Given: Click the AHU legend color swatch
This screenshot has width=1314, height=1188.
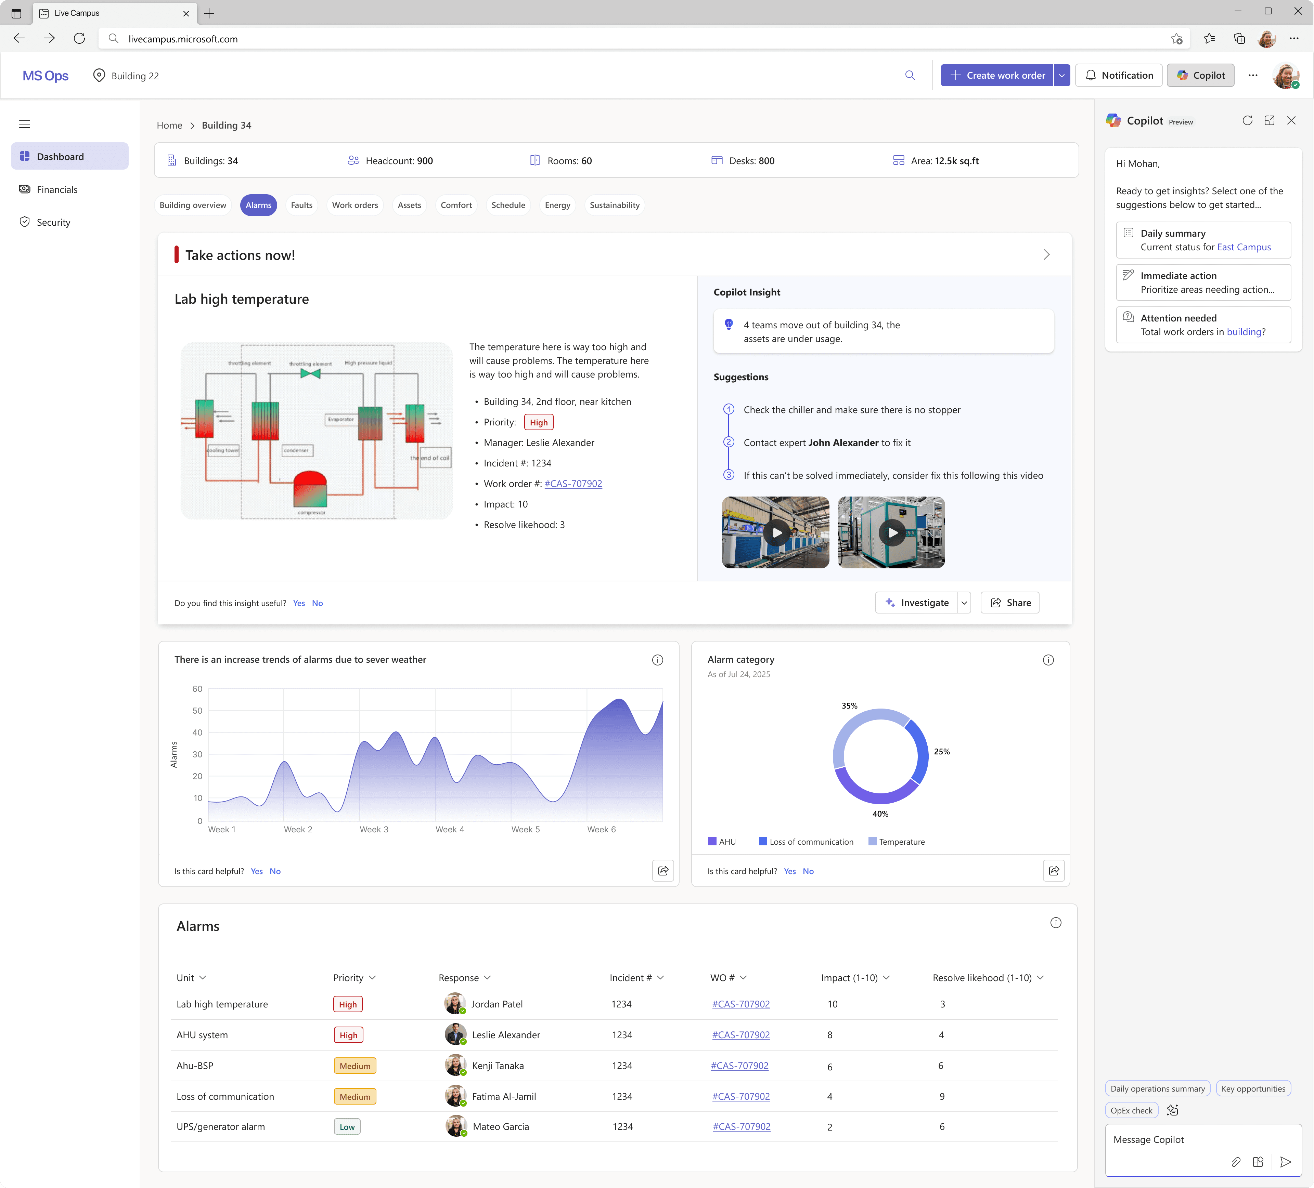Looking at the screenshot, I should pos(712,842).
